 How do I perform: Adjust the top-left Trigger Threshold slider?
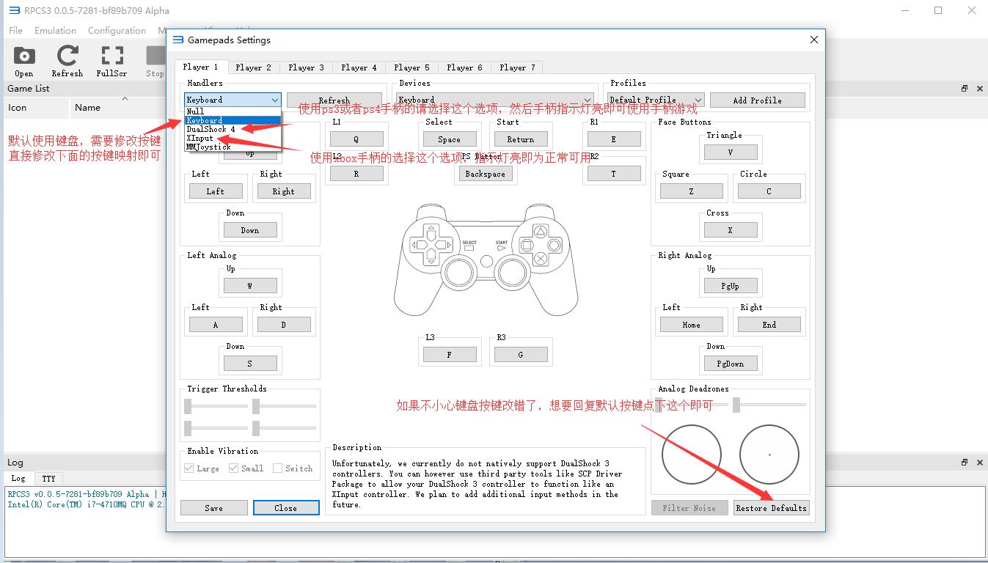click(x=216, y=406)
